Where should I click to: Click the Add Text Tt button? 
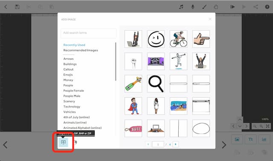(x=250, y=139)
